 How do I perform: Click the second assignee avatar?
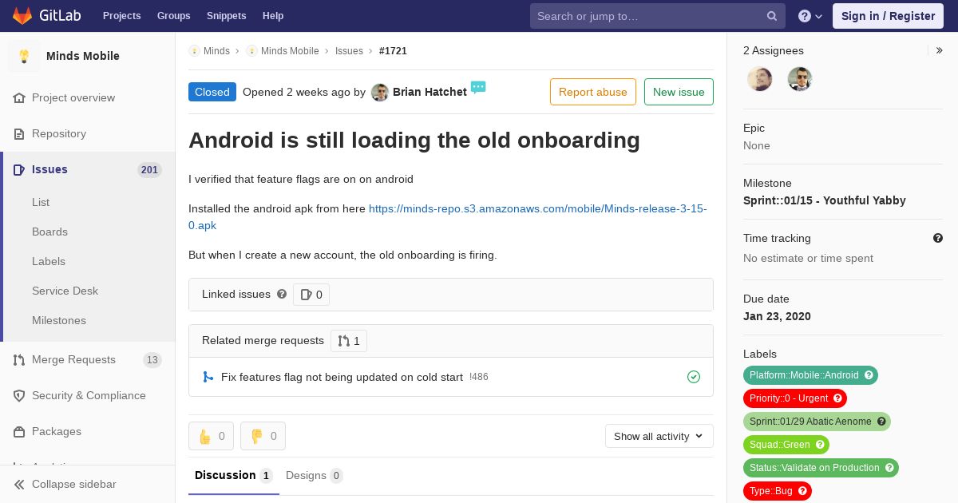point(800,79)
